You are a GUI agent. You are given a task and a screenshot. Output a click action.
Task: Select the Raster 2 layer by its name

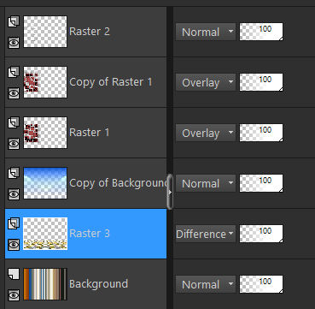point(90,32)
